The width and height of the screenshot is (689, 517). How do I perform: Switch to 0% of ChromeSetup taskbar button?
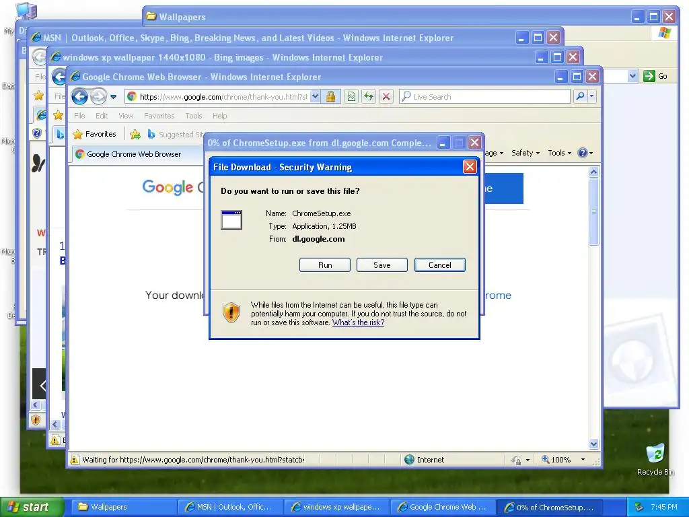click(x=549, y=507)
